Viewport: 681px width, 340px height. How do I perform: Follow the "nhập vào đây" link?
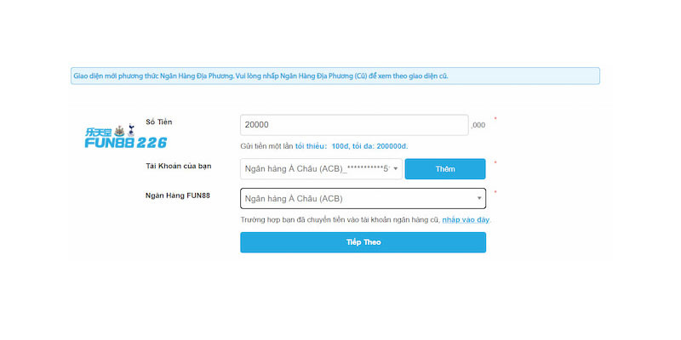466,220
